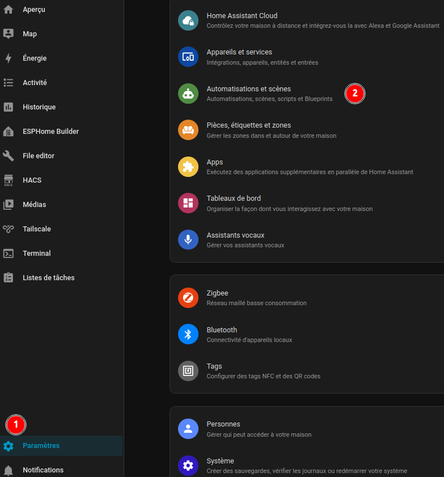
Task: Open Listes de tâches
Action: [61, 278]
